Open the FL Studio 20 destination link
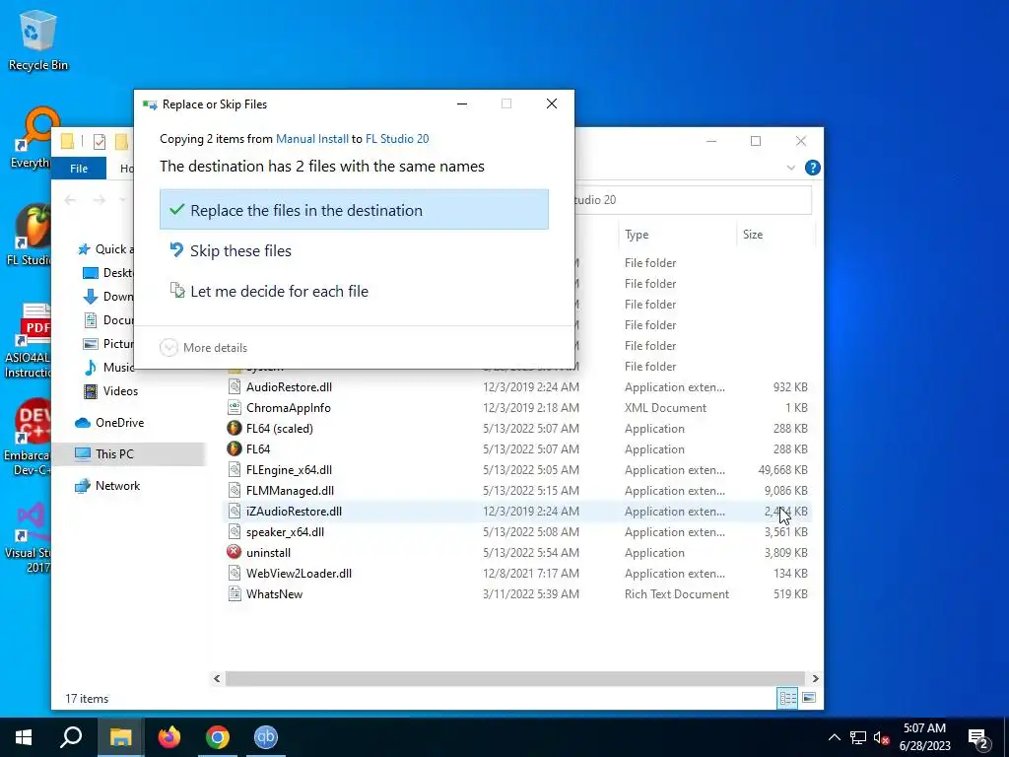The width and height of the screenshot is (1009, 757). [397, 138]
